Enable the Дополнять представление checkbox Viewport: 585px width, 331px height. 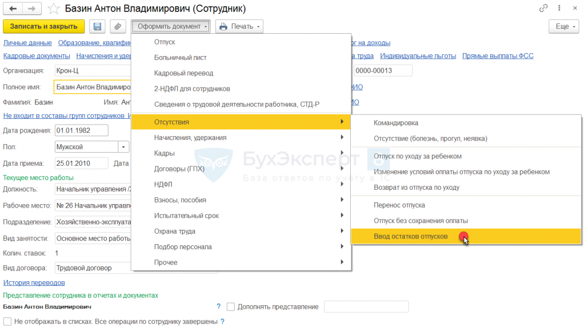click(231, 306)
